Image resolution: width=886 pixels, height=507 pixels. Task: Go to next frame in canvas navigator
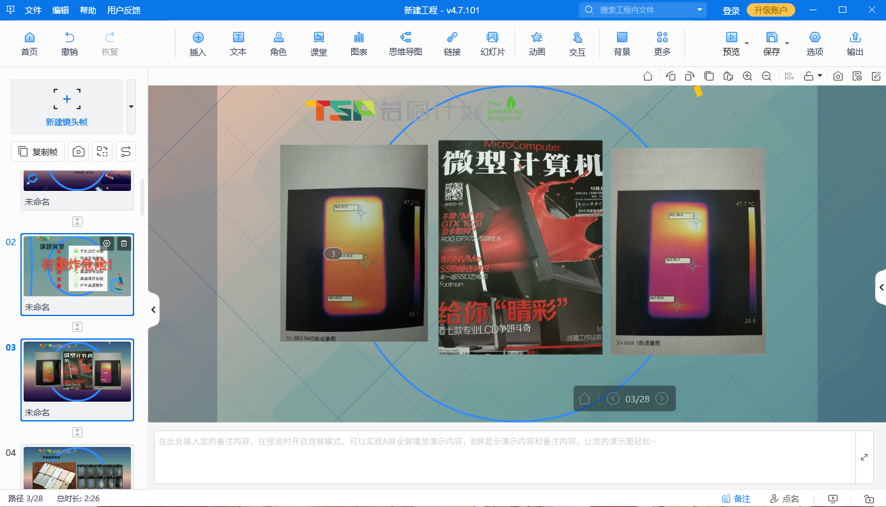pos(662,398)
